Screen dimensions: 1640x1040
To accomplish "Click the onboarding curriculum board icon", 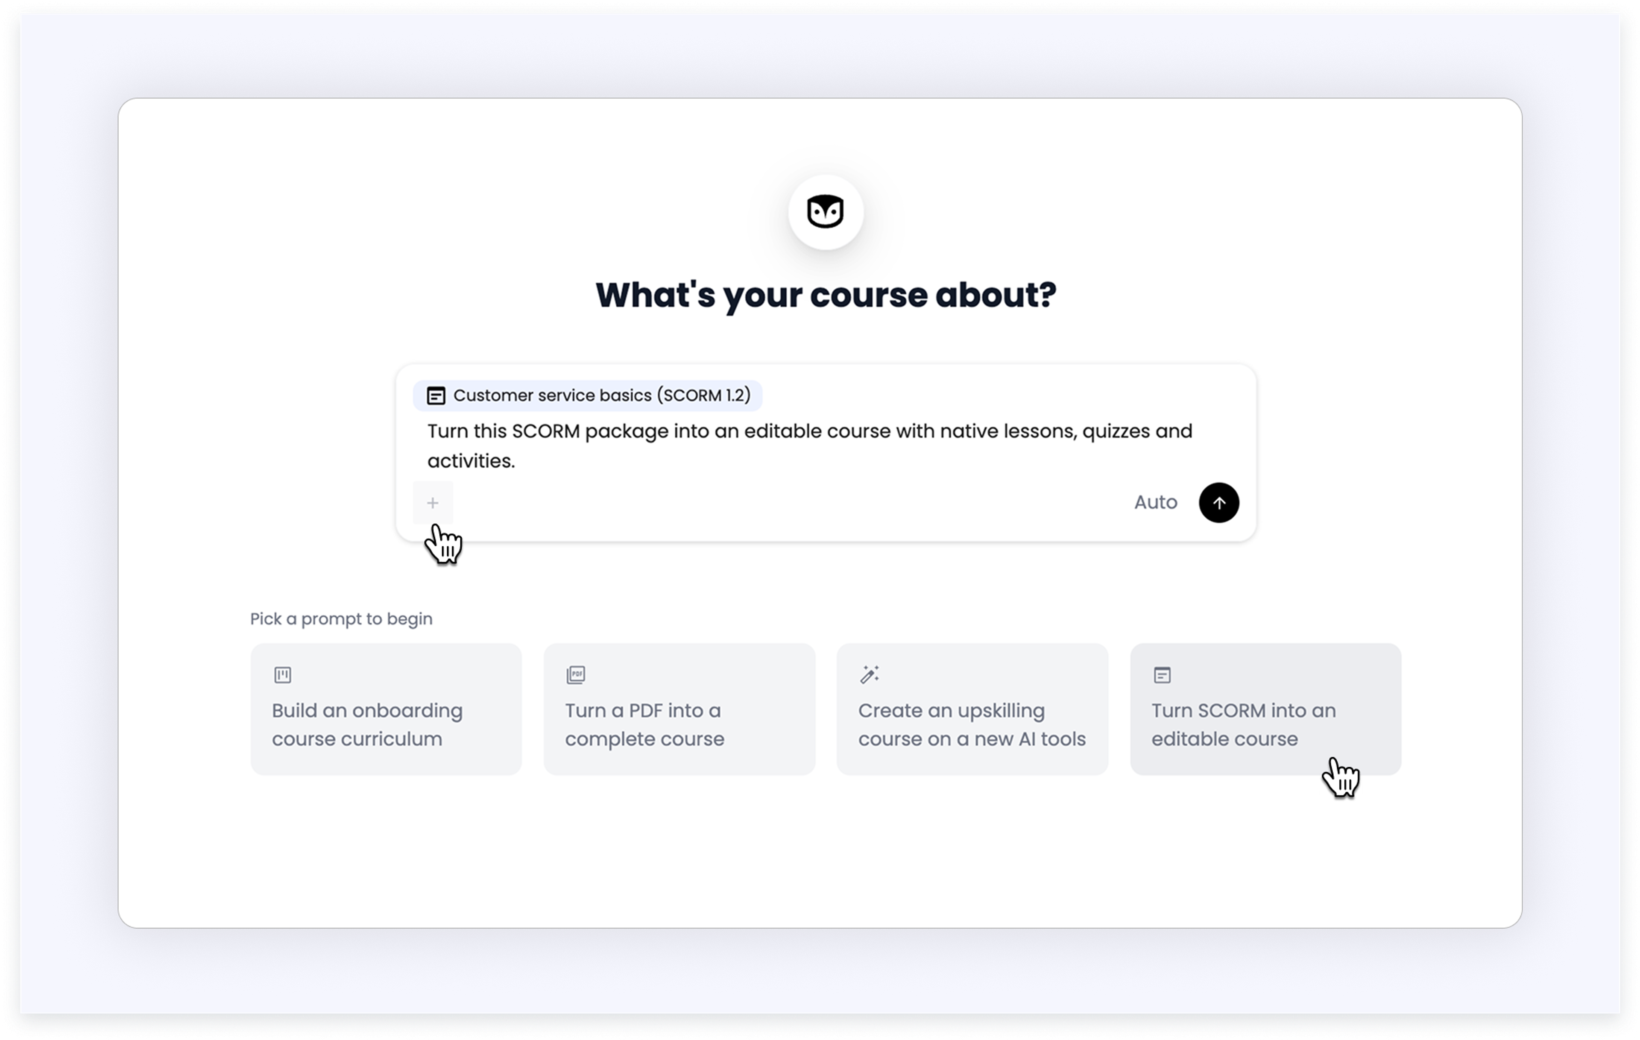I will [283, 675].
